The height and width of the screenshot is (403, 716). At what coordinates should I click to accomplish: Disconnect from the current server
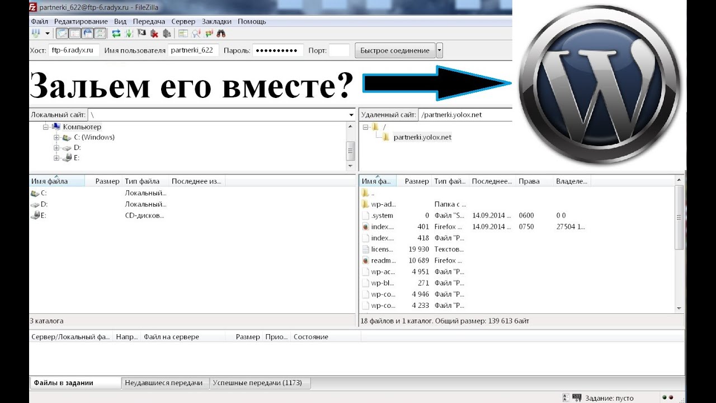click(x=154, y=34)
